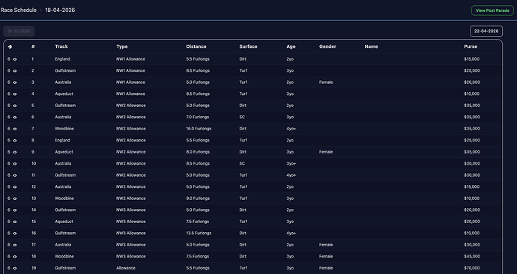Click the Surface column header
Image resolution: width=517 pixels, height=274 pixels.
(x=248, y=46)
